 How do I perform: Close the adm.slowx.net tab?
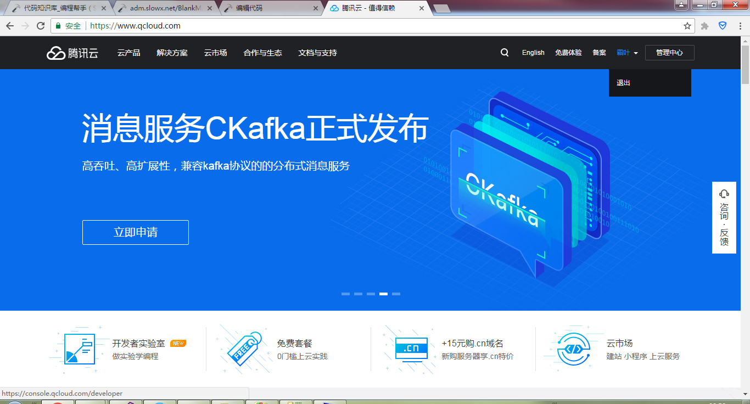pyautogui.click(x=210, y=8)
